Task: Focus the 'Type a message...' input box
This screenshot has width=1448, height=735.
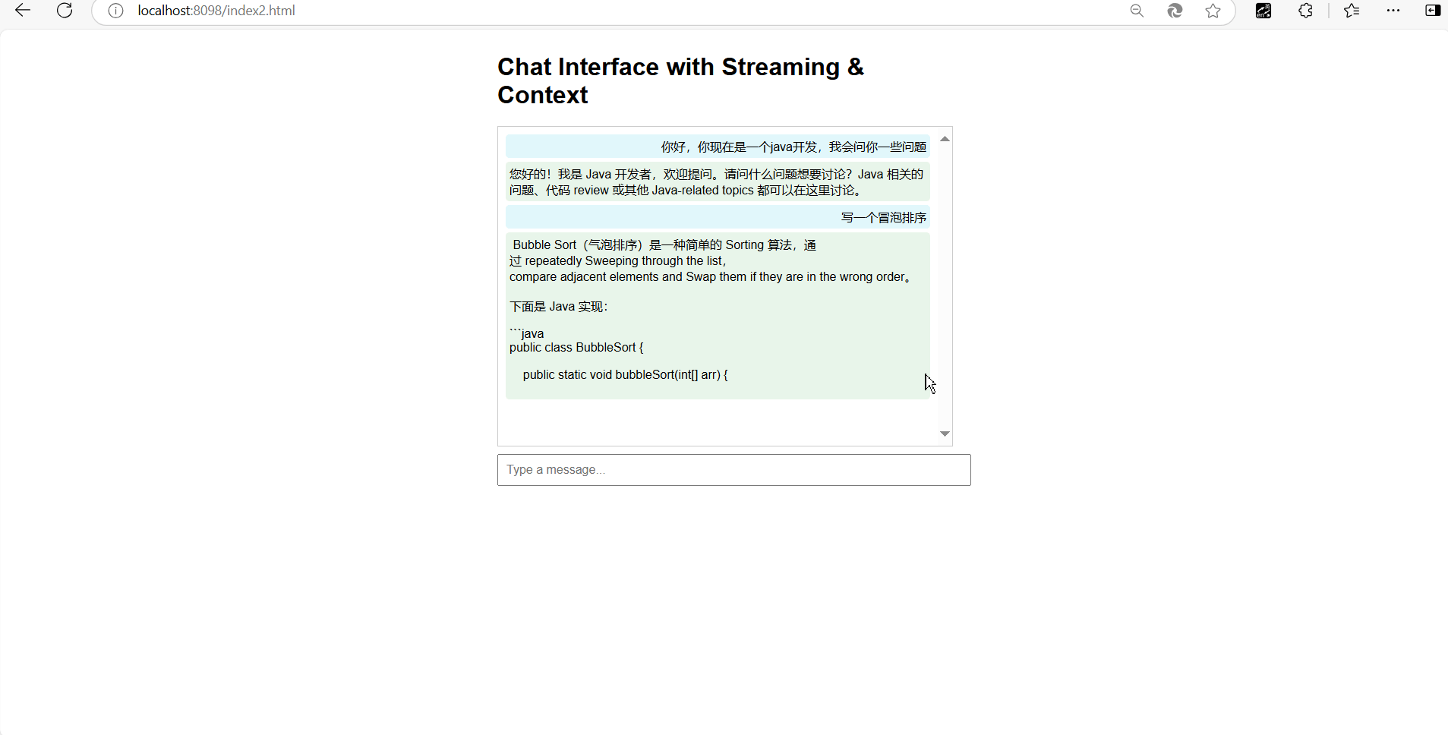Action: click(734, 470)
